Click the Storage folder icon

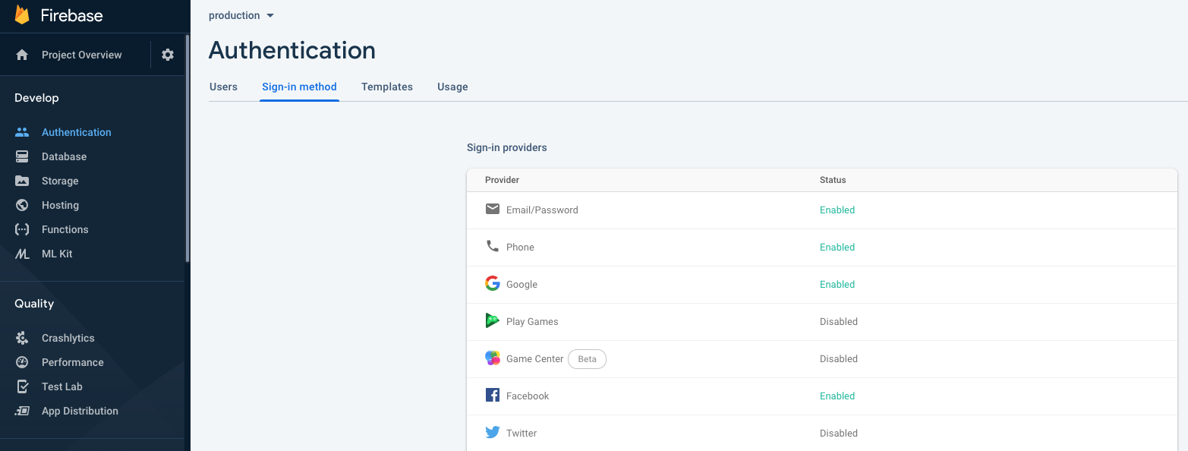[22, 181]
